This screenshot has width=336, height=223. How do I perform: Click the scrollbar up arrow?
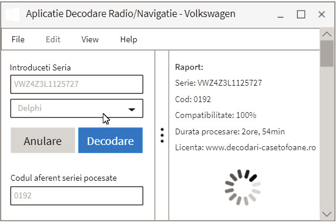click(x=327, y=34)
